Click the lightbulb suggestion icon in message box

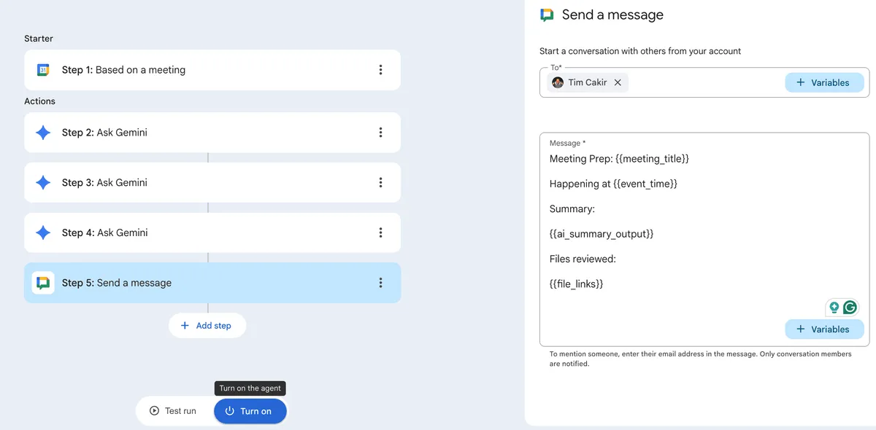click(x=834, y=308)
